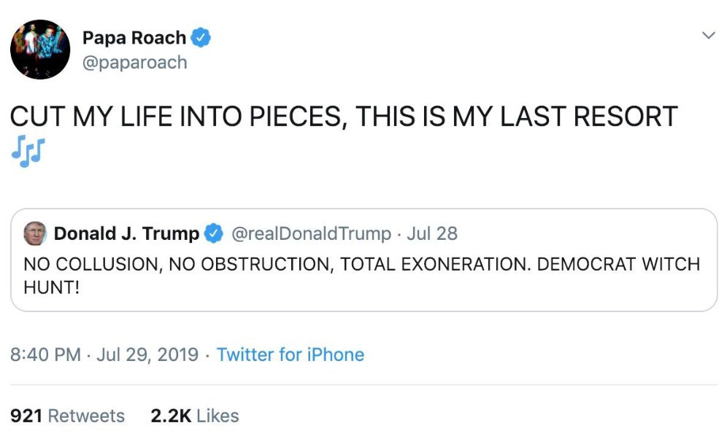Click the Donald J. Trump name

(x=126, y=234)
